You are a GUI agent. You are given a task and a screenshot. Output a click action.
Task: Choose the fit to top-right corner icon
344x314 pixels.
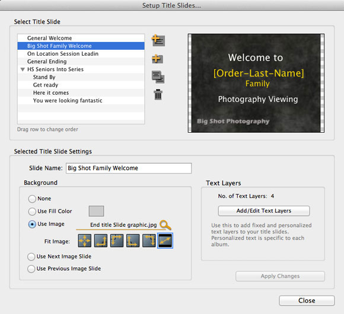[149, 241]
